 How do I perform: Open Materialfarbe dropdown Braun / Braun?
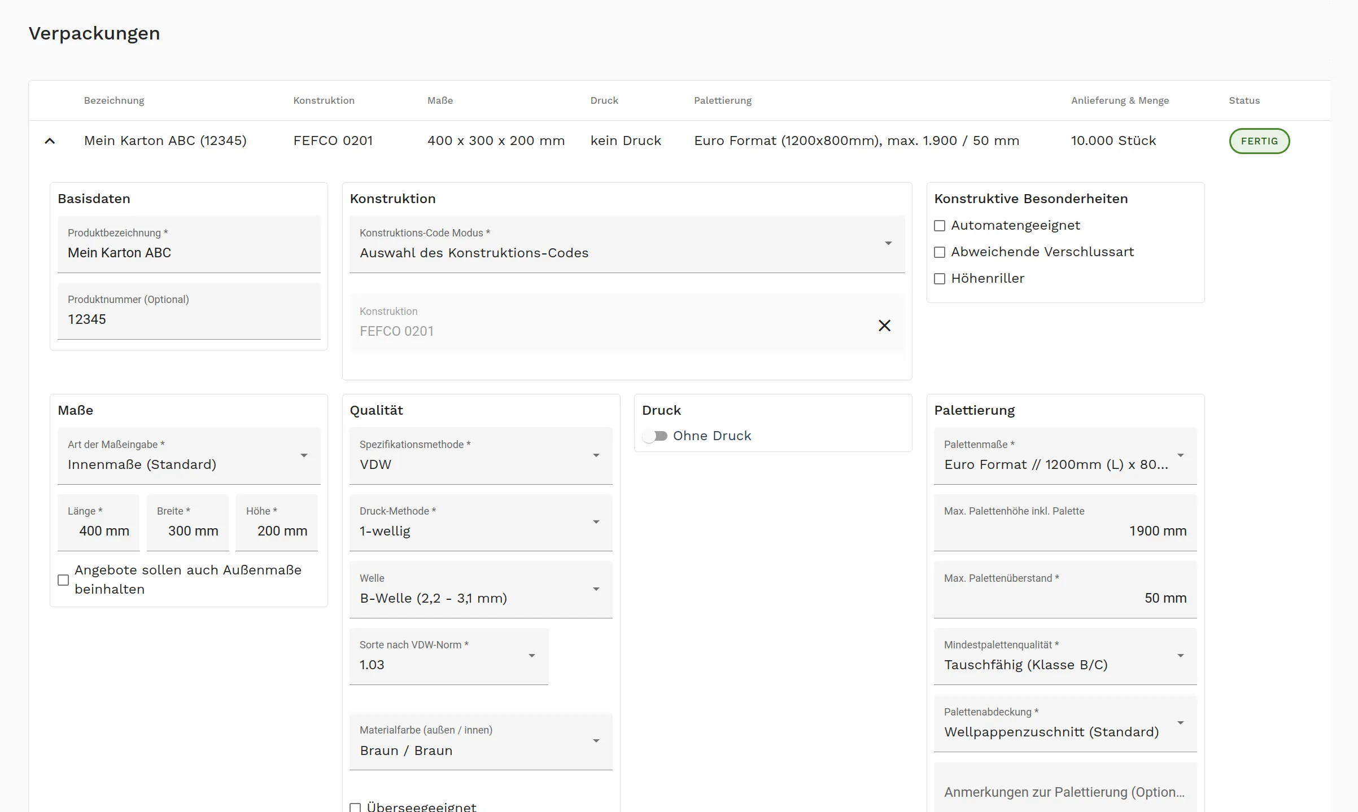(481, 741)
